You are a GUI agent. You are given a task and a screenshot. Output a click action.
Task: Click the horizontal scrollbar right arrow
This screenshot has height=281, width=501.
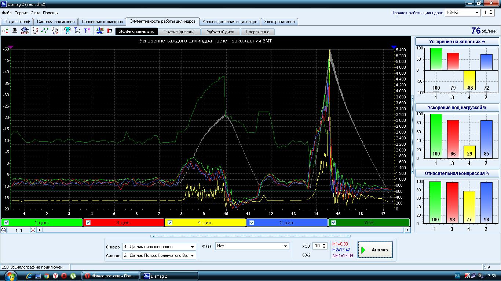click(407, 230)
